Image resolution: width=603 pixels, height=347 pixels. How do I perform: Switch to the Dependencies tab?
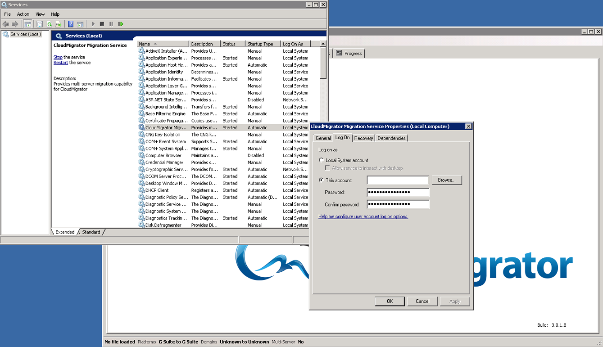coord(391,138)
